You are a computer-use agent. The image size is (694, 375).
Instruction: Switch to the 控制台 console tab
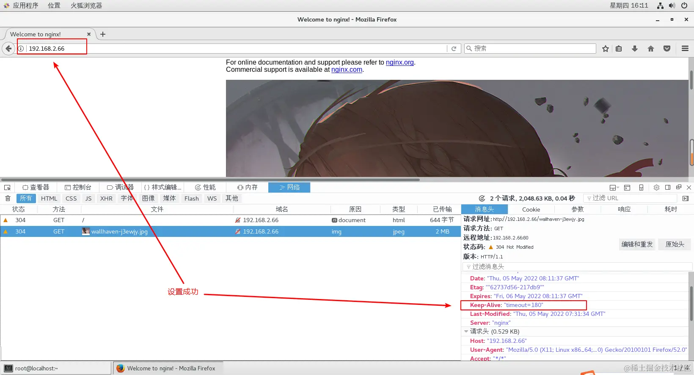[78, 187]
